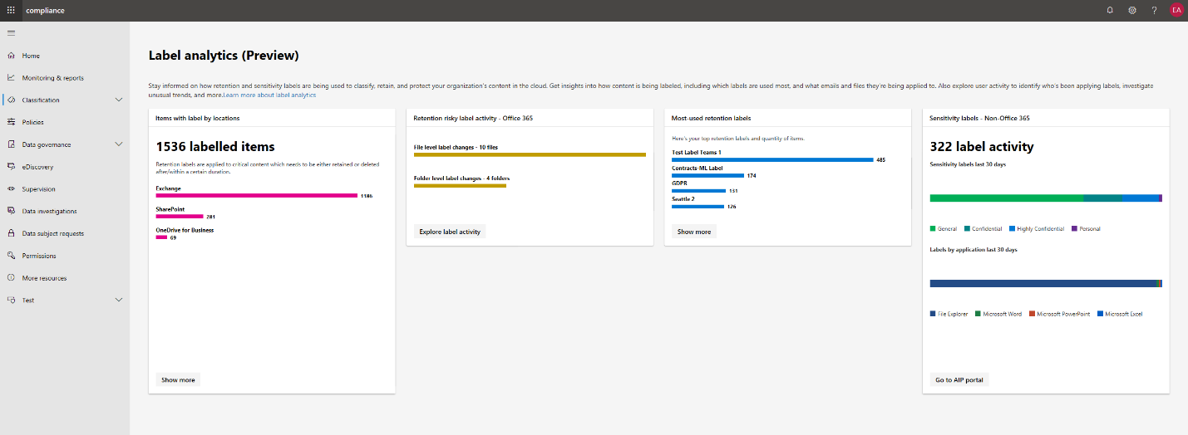Collapse the navigation hamburger menu
The height and width of the screenshot is (435, 1188).
11,32
